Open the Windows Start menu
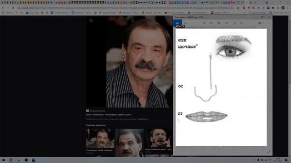291x163 pixels. [4, 160]
